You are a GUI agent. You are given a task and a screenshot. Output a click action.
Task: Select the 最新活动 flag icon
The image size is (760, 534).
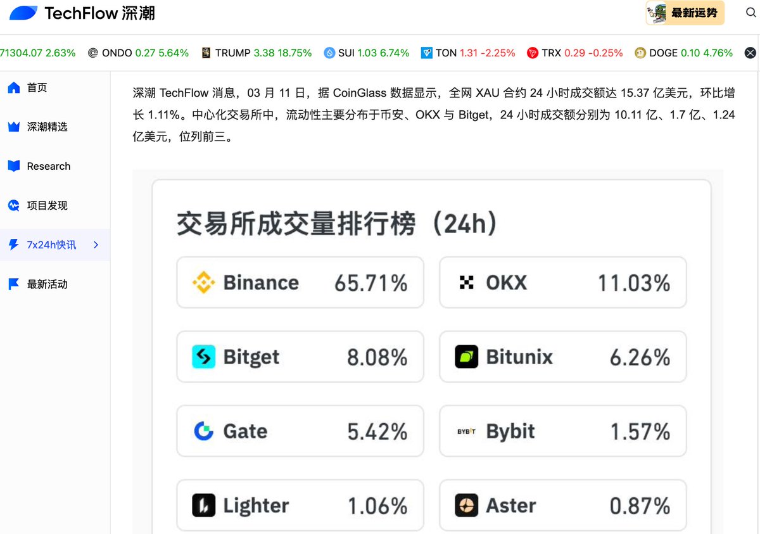(14, 284)
